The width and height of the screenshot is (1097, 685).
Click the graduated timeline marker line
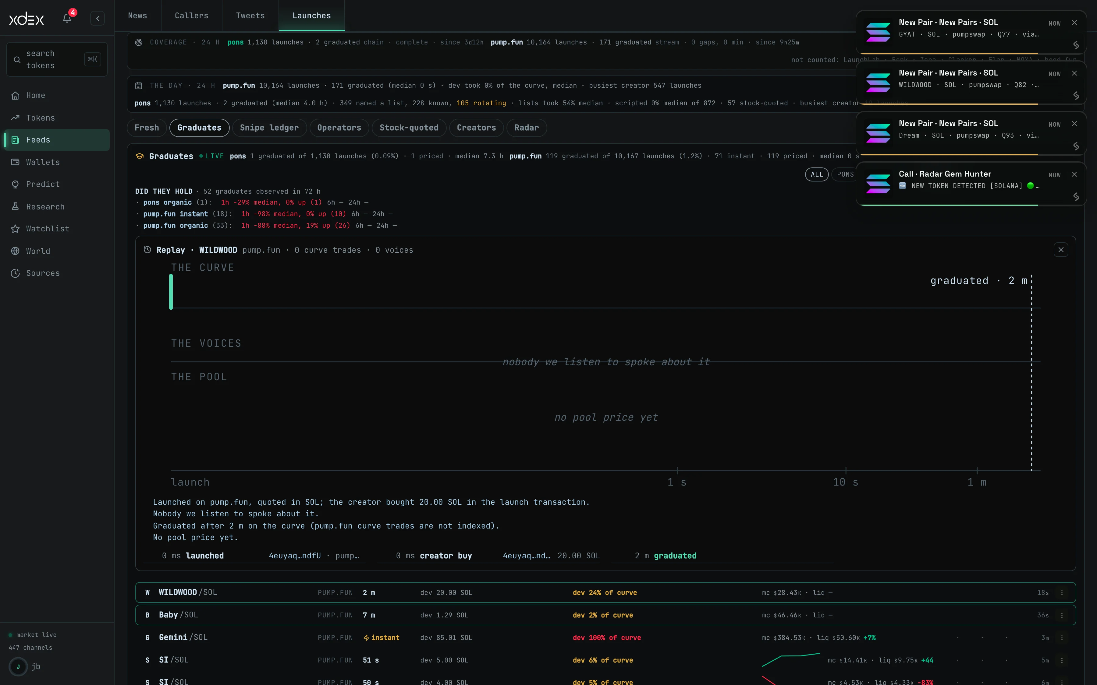pyautogui.click(x=1031, y=372)
